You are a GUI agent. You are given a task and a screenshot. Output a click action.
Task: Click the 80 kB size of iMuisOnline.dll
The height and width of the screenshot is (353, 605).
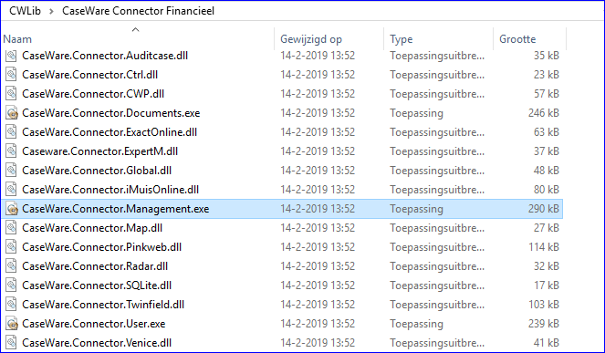click(x=547, y=190)
